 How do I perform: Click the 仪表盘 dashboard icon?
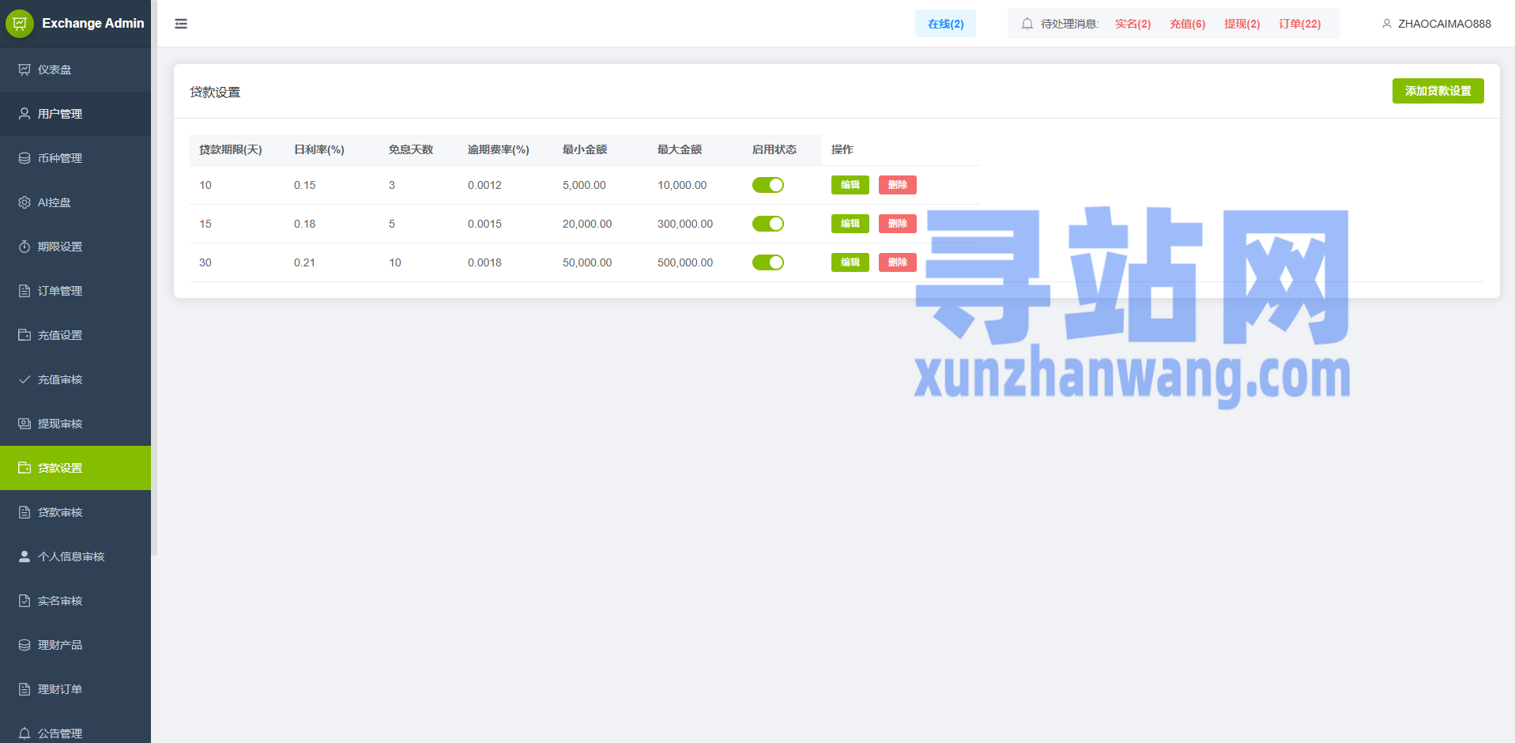(24, 70)
